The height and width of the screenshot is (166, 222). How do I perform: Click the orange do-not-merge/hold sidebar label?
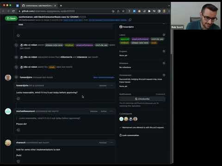[x=154, y=43]
